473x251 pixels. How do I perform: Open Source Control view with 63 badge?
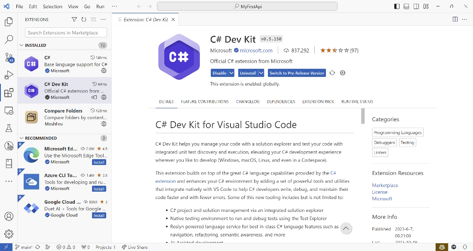click(x=9, y=57)
